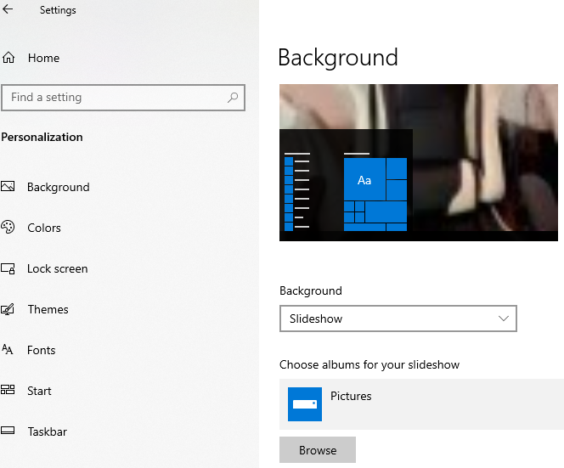
Task: Open the Taskbar settings section
Action: [47, 431]
